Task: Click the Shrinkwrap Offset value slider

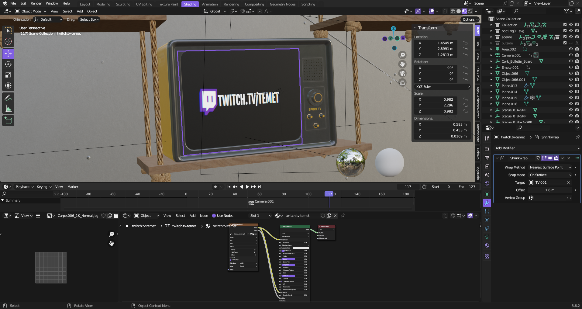Action: (550, 190)
